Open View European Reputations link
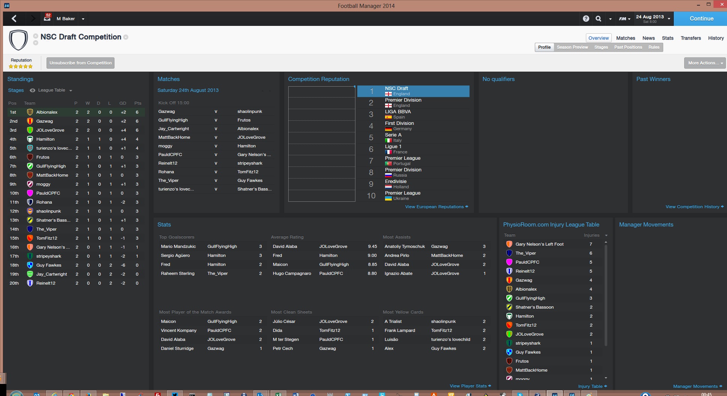Viewport: 727px width, 396px height. click(x=437, y=207)
